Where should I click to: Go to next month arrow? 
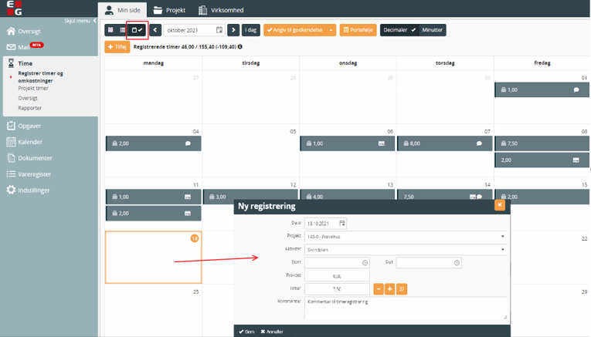coord(233,30)
